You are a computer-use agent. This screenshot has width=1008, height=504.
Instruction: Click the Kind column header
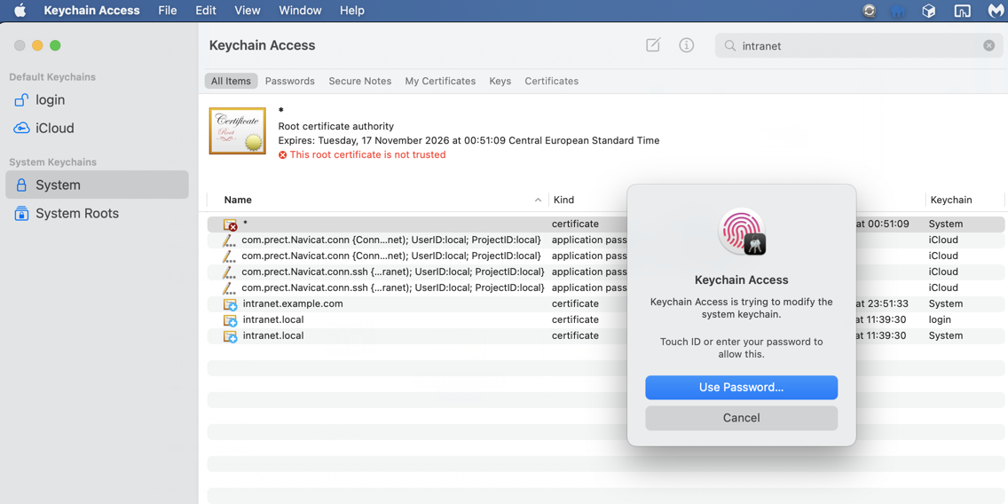(x=563, y=200)
